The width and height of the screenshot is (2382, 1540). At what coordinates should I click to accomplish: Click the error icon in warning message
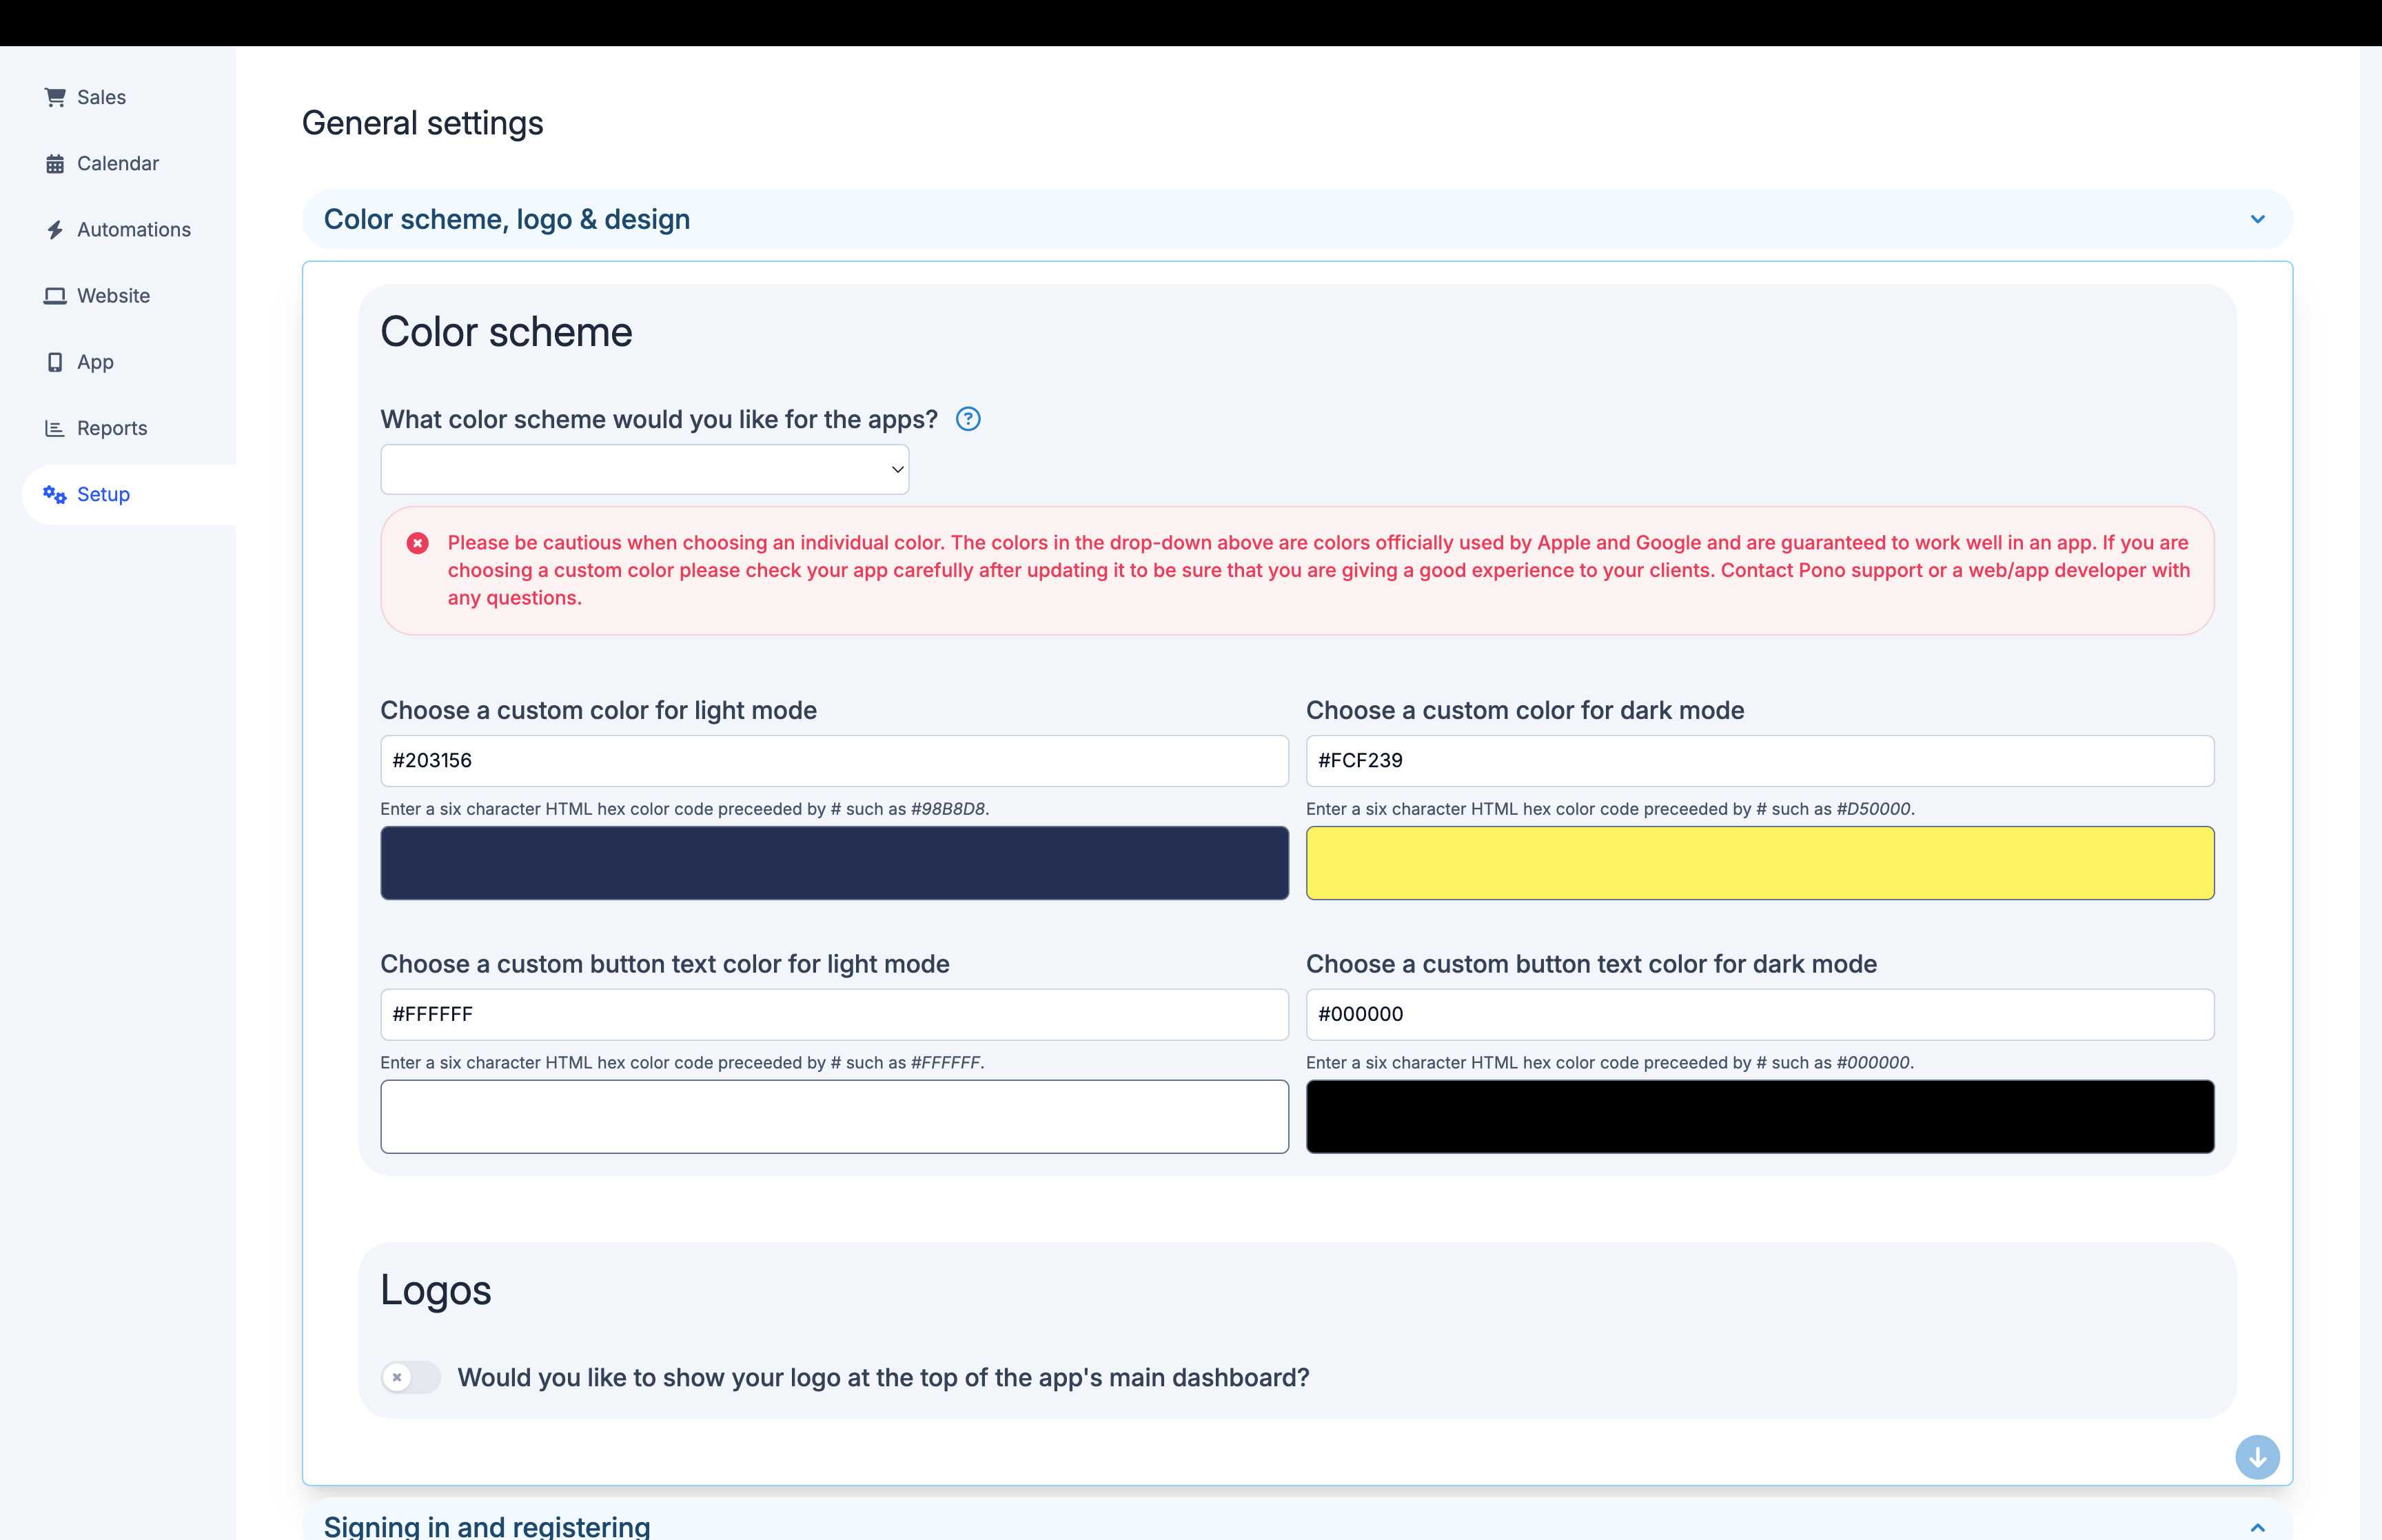[x=418, y=543]
